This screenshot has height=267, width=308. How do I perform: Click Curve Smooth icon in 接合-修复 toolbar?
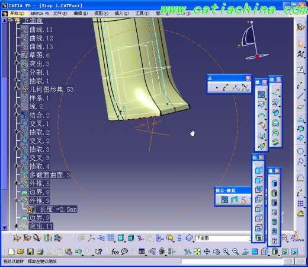tap(243, 200)
